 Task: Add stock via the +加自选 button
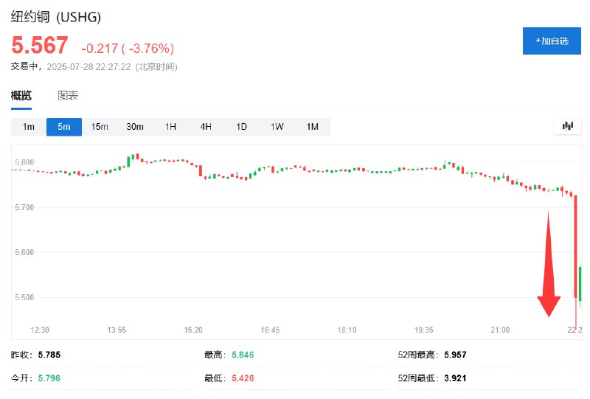click(552, 41)
